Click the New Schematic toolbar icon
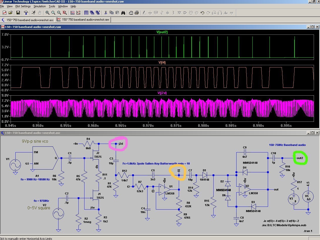 pos(4,13)
